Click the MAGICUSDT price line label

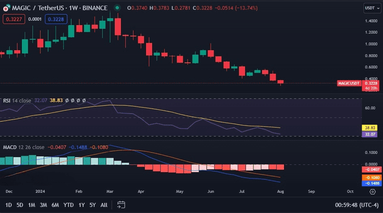click(x=349, y=84)
